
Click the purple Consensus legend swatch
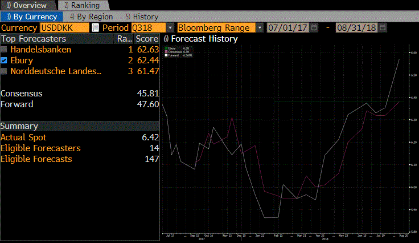166,52
